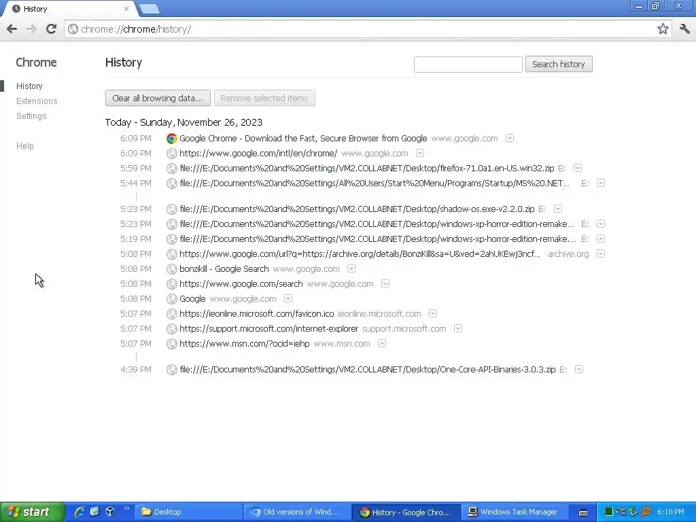
Task: Open Help in the Chrome sidebar
Action: click(25, 146)
